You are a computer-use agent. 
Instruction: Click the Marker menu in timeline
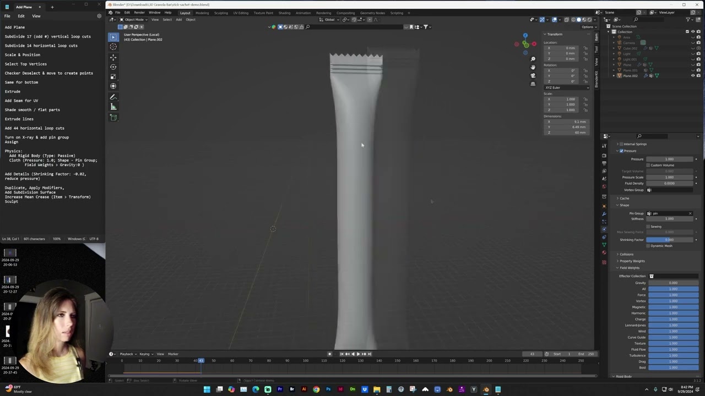(x=173, y=354)
